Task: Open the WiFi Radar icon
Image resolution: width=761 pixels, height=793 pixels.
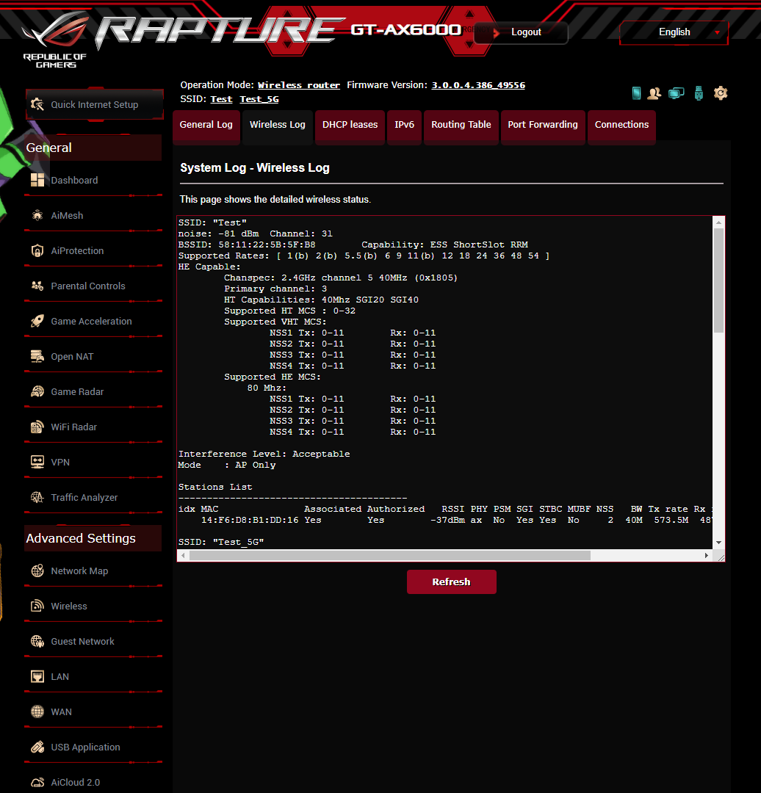Action: tap(37, 427)
